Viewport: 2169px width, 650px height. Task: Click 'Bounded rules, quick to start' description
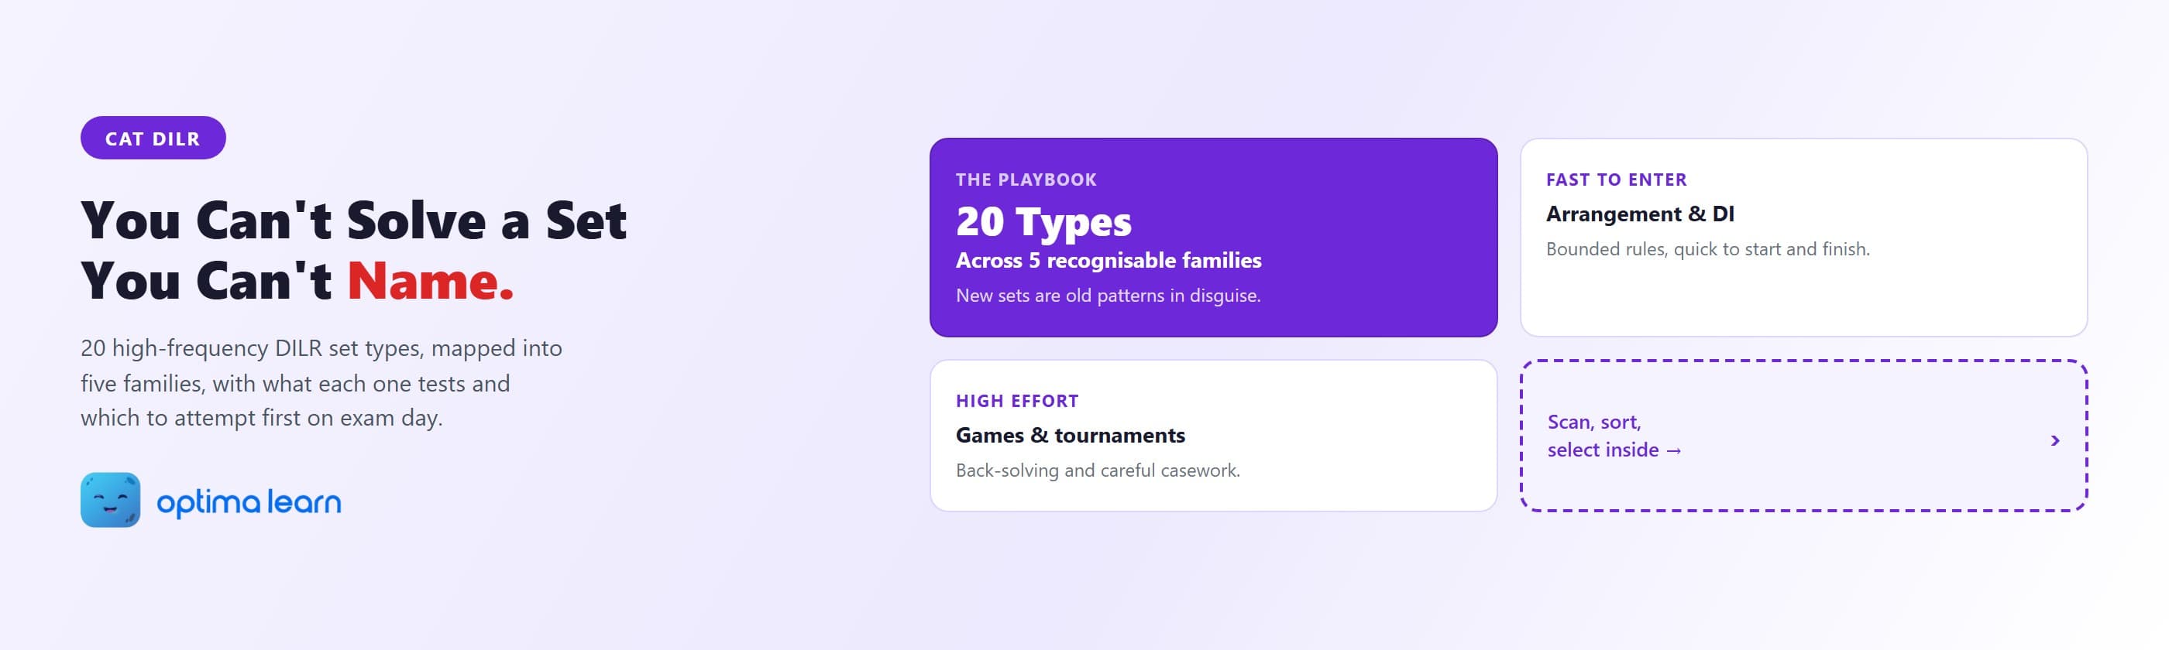[1707, 249]
